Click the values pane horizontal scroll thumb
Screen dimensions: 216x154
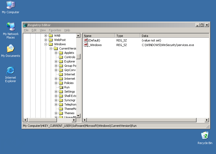point(141,120)
